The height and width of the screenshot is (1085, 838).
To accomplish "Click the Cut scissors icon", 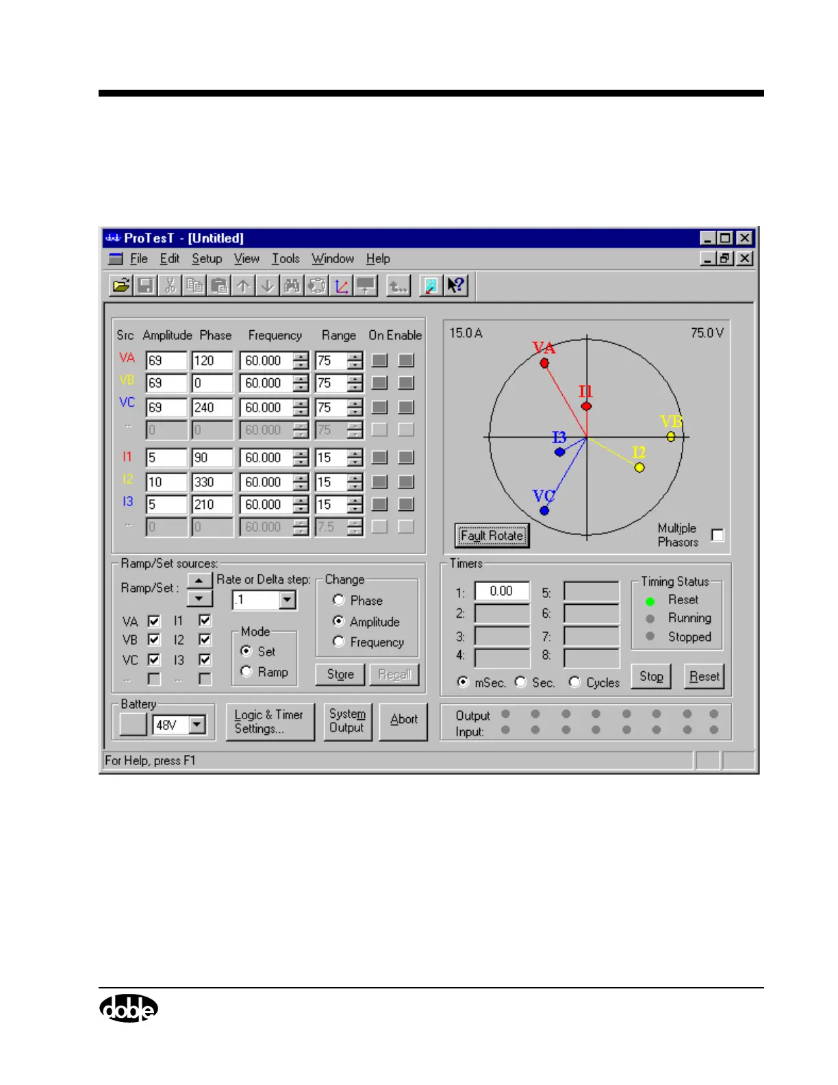I will point(170,285).
